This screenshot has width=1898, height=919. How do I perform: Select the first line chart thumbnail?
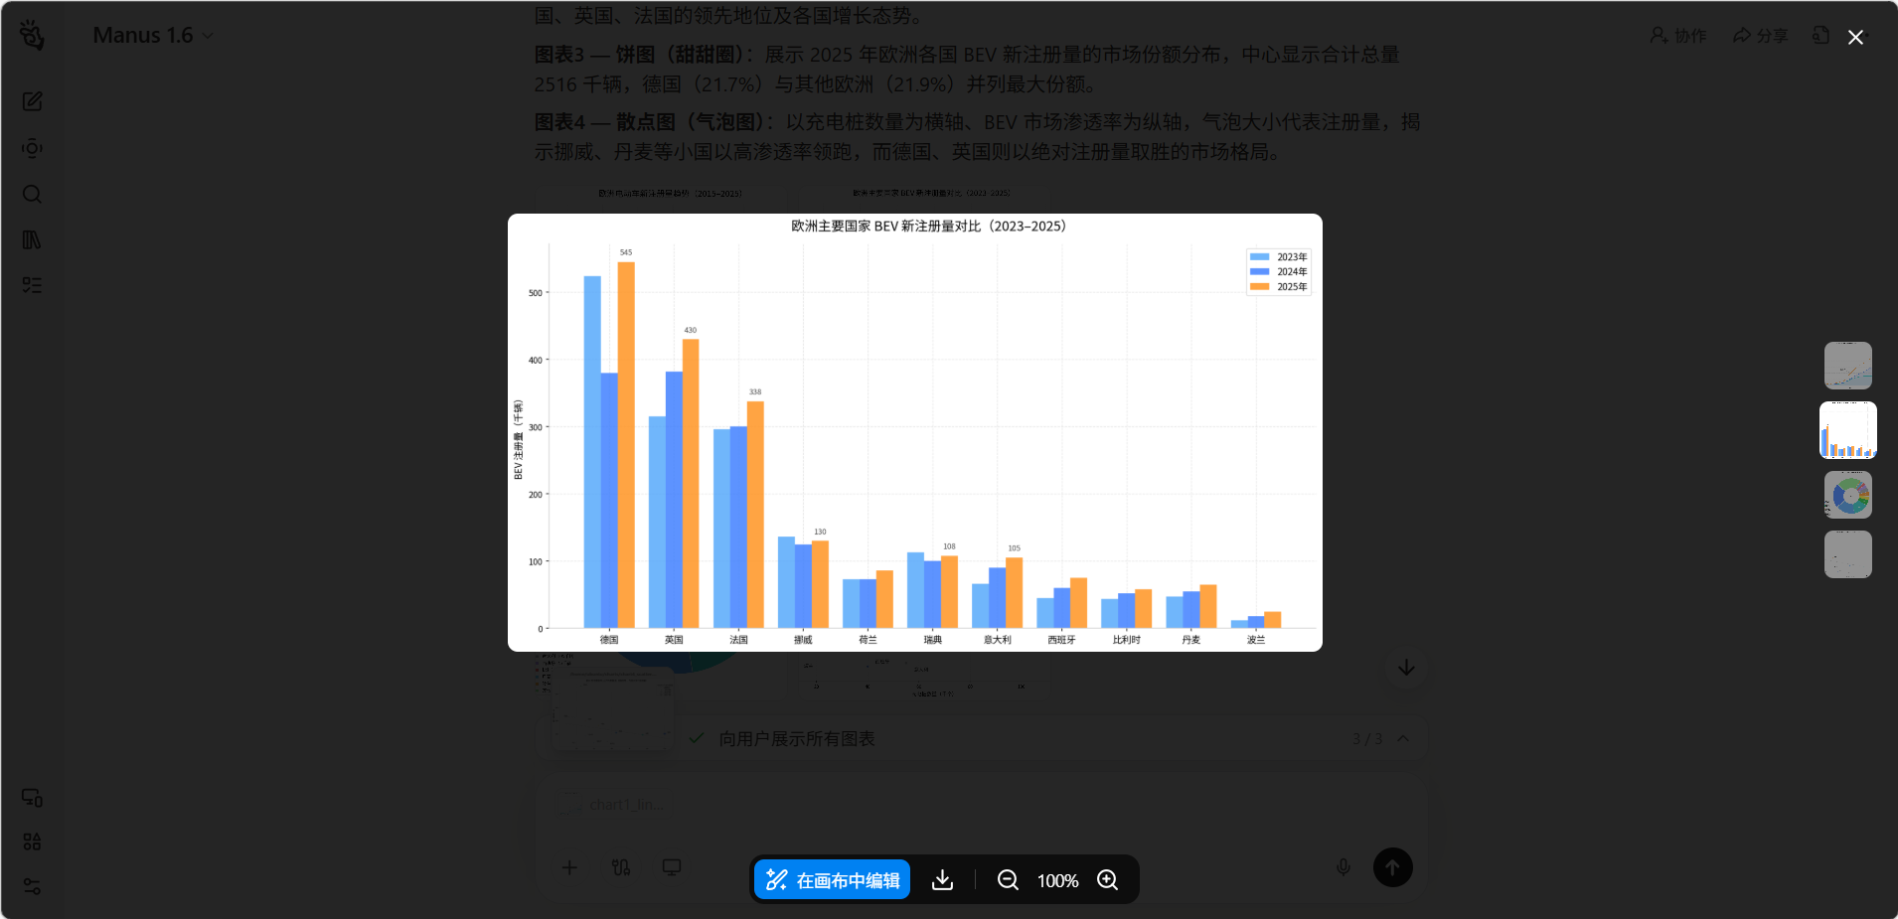pyautogui.click(x=1847, y=366)
